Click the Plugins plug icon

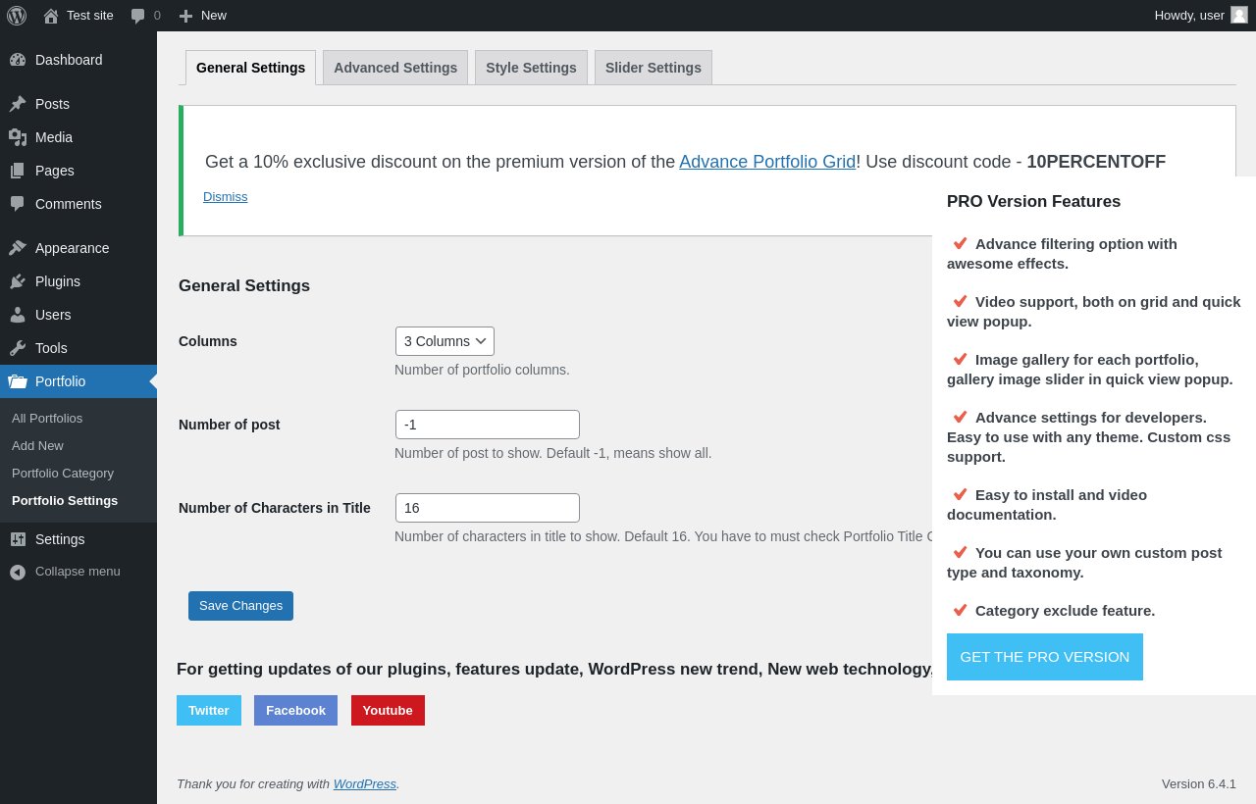pyautogui.click(x=18, y=281)
